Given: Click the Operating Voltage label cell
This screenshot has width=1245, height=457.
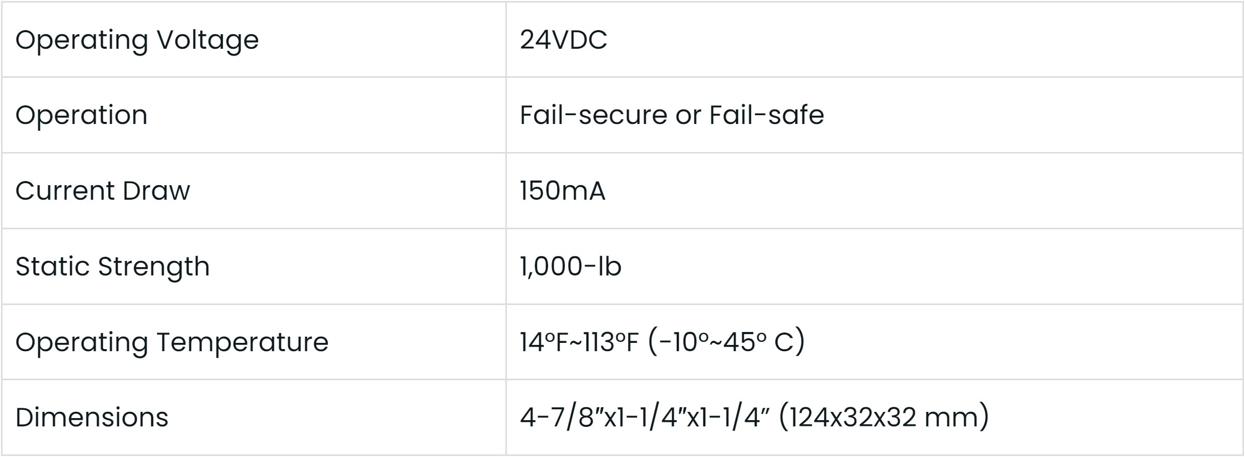Looking at the screenshot, I should (137, 40).
